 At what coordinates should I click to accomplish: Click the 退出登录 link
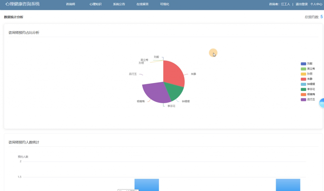tap(302, 4)
